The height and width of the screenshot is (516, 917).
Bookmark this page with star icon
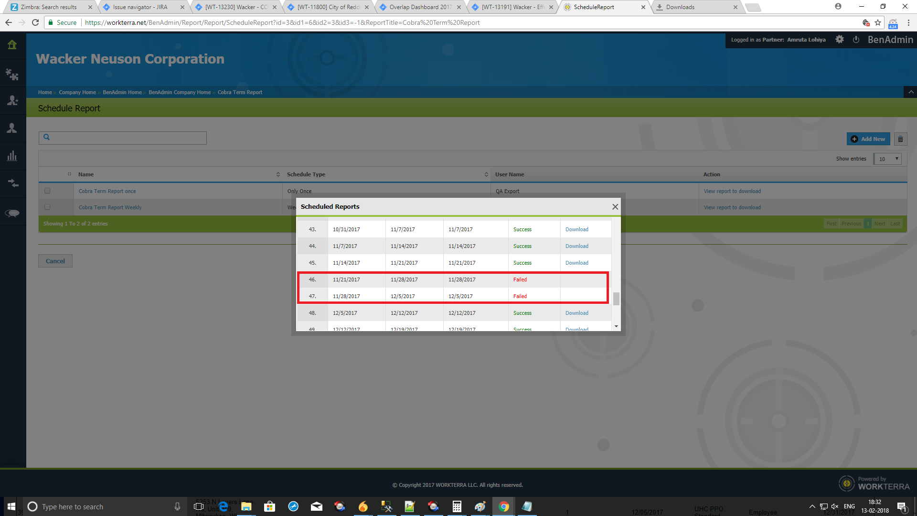pos(878,22)
